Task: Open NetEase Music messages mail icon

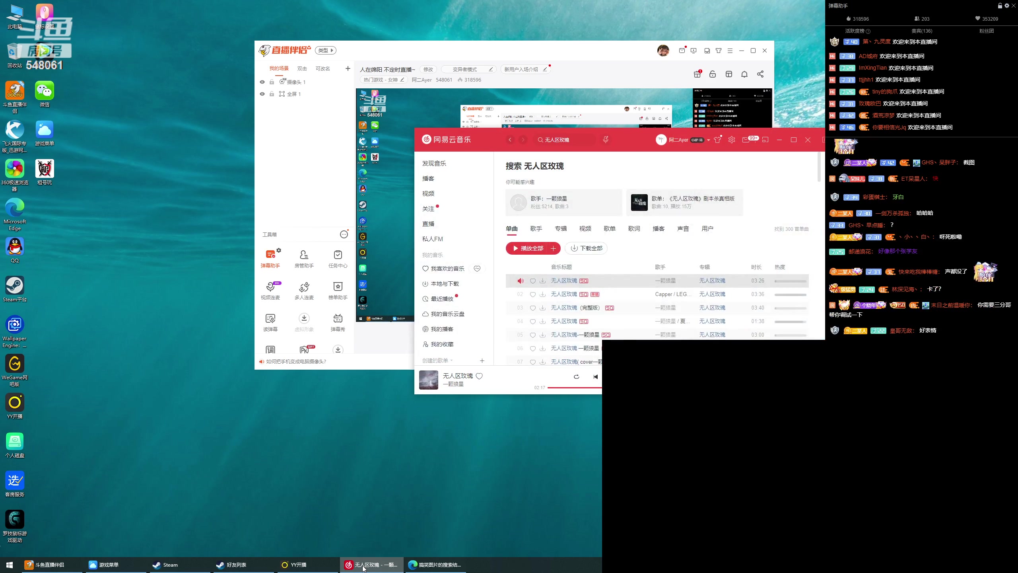Action: tap(746, 140)
